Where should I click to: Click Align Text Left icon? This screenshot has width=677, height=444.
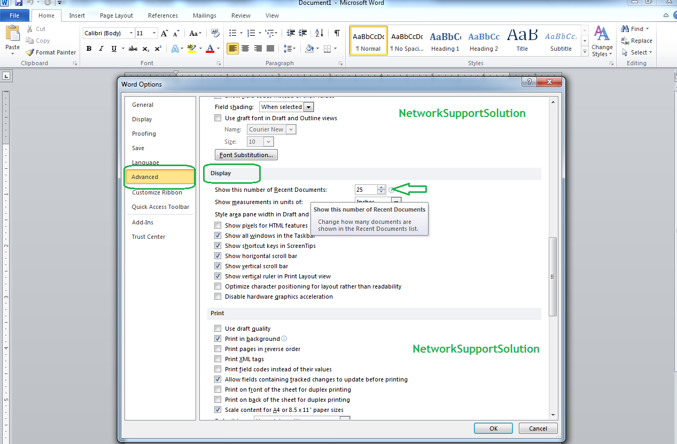(232, 49)
